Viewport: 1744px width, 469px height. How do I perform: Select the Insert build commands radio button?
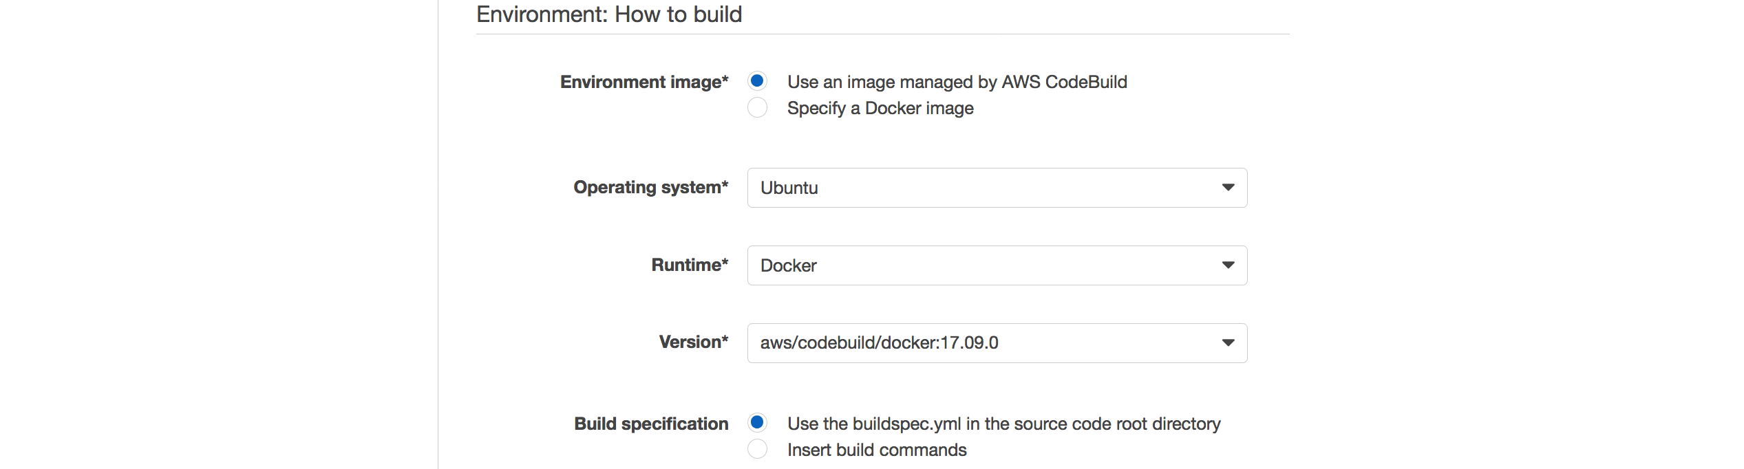tap(757, 449)
